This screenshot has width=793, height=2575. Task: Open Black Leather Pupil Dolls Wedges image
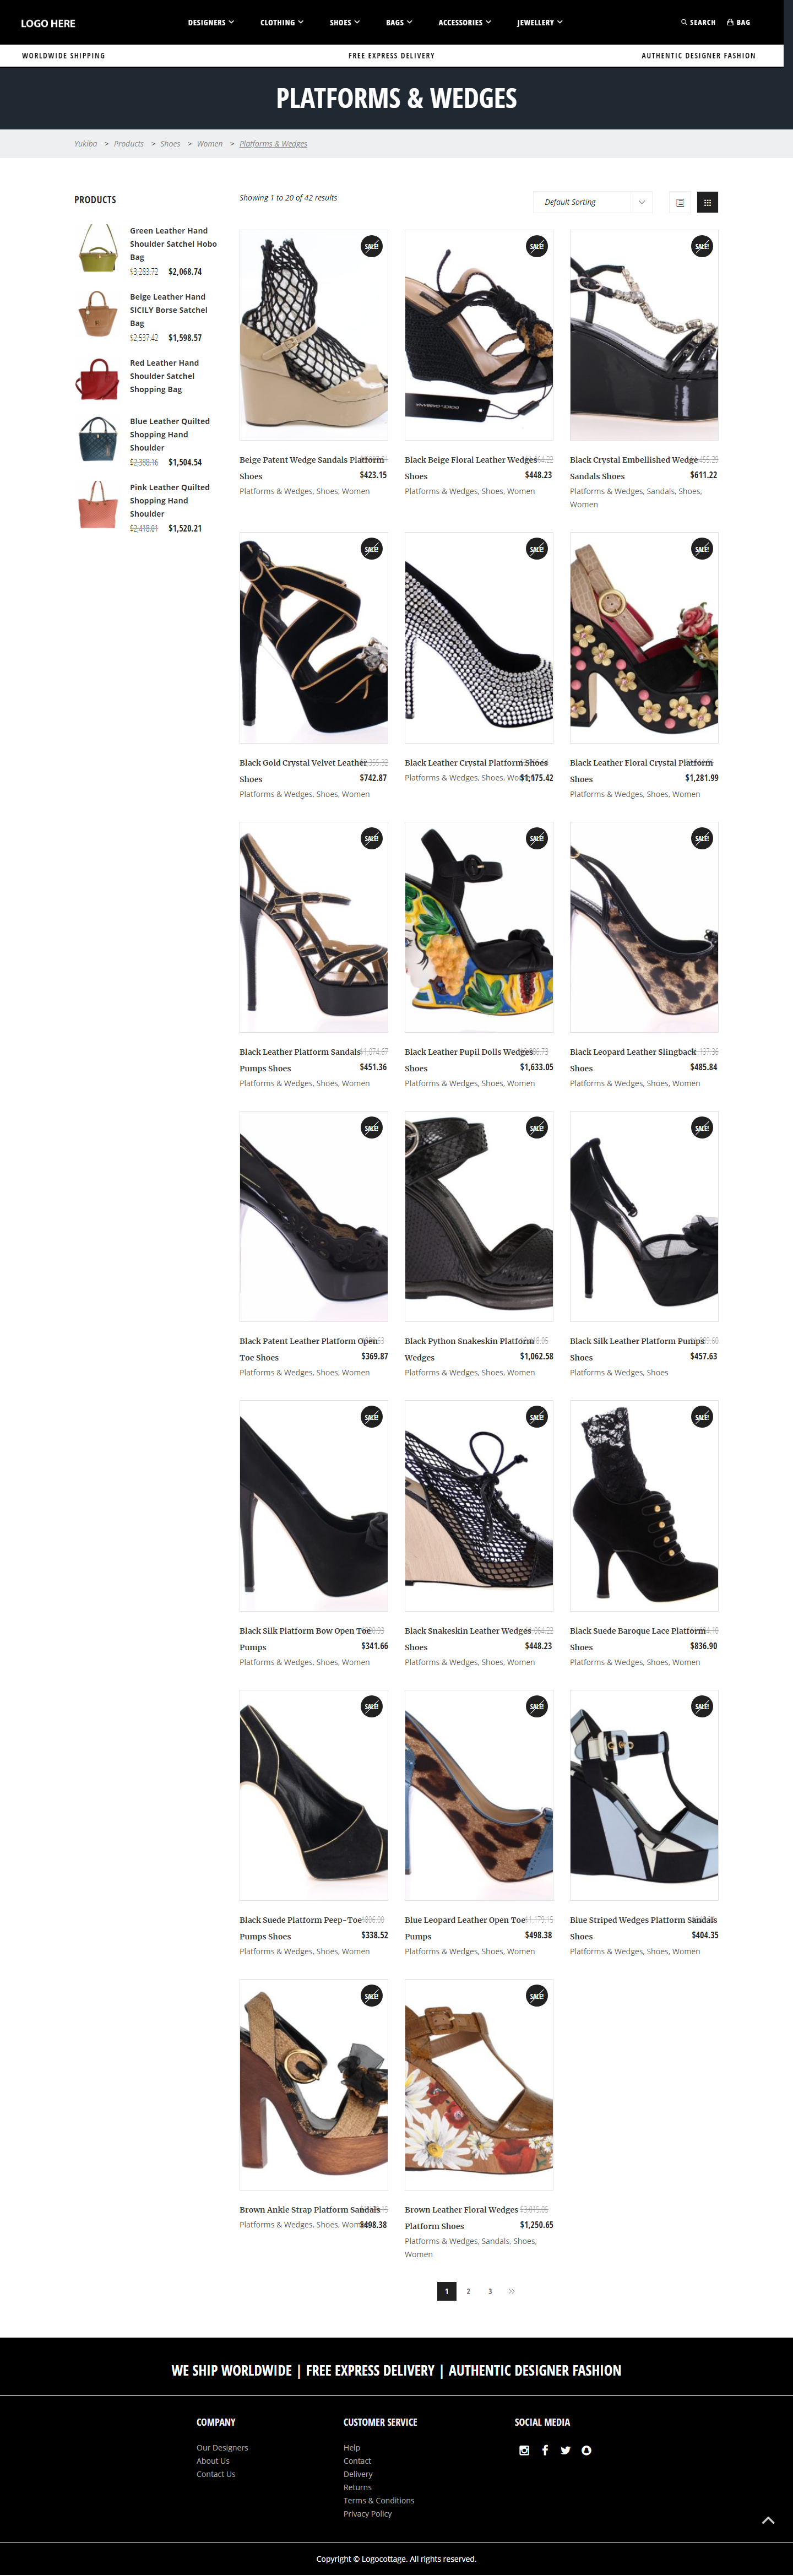tap(479, 926)
